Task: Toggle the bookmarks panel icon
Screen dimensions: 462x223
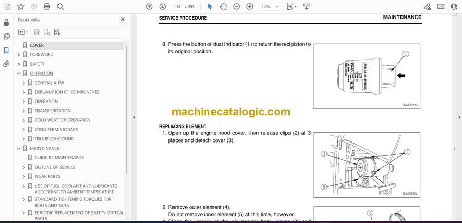Action: coord(6,50)
